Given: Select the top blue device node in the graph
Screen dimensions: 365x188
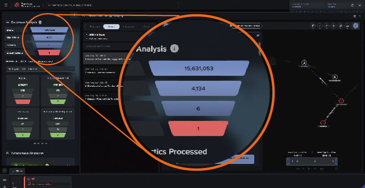Looking at the screenshot, I should (304, 63).
